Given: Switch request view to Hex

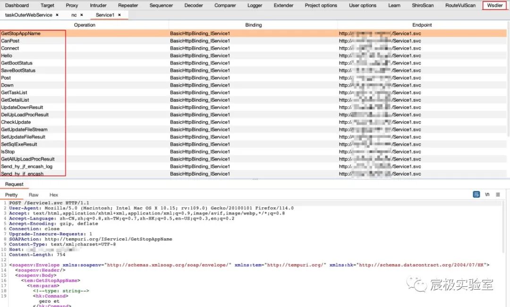Looking at the screenshot, I should point(54,195).
